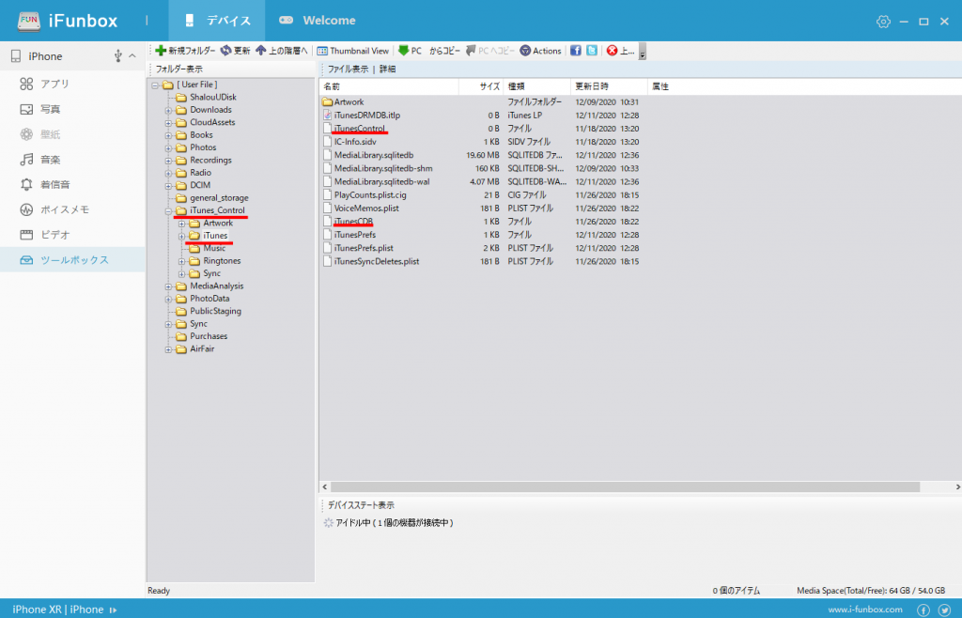This screenshot has height=618, width=962.
Task: Click the PC へコピー toolbar button
Action: tap(489, 51)
